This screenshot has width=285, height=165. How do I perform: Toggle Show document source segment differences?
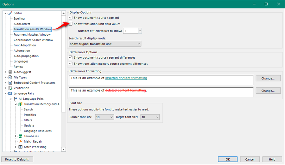point(71,57)
